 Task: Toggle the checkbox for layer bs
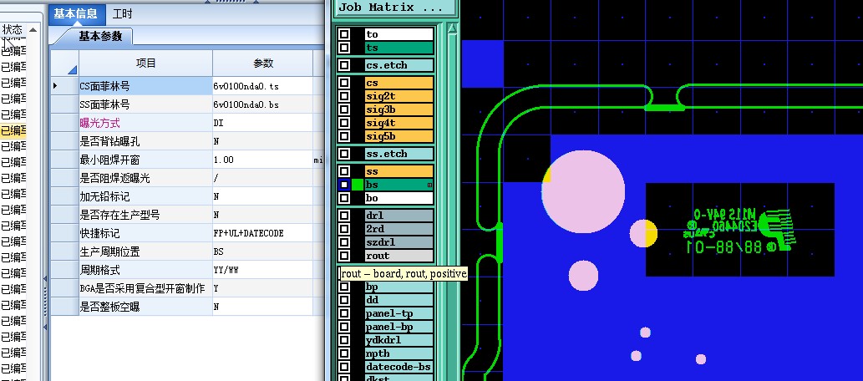pyautogui.click(x=344, y=185)
